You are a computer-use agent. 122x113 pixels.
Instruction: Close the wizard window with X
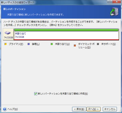click(117, 2)
